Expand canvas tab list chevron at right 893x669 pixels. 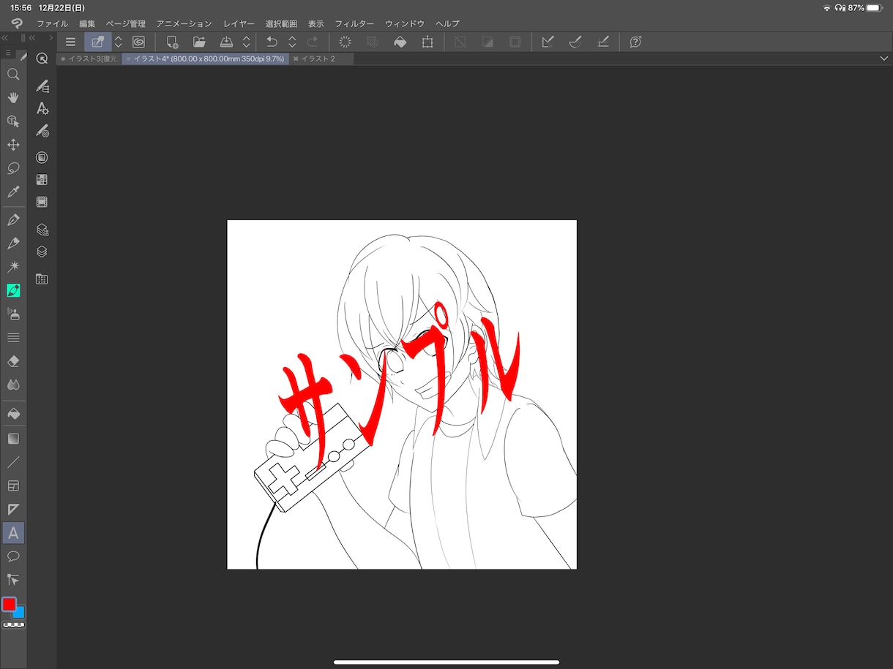(884, 58)
